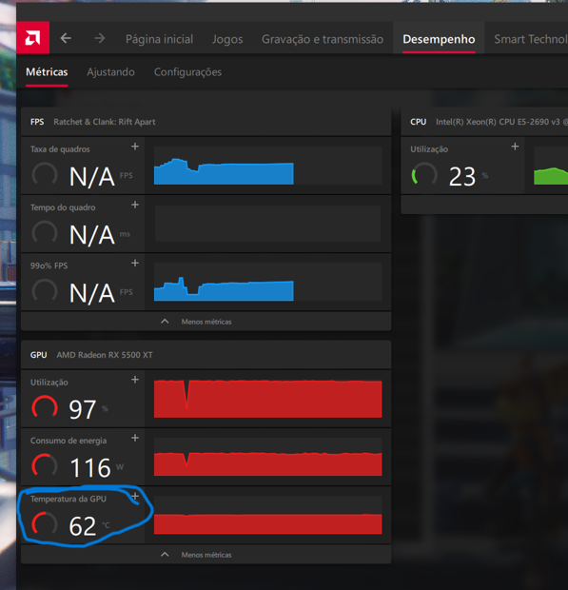Click the '23' CPU utilization value
568x590 pixels.
(462, 176)
